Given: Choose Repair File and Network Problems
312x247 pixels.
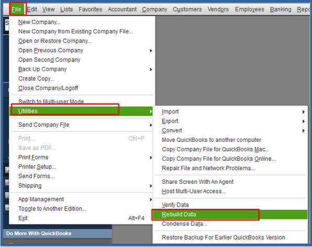Looking at the screenshot, I should click(208, 169).
